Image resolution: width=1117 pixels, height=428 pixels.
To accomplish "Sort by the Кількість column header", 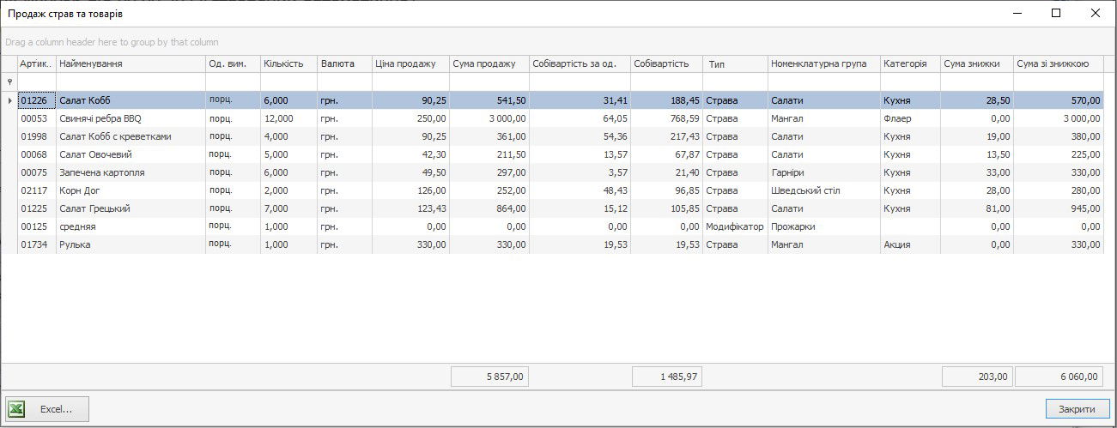I will click(288, 64).
